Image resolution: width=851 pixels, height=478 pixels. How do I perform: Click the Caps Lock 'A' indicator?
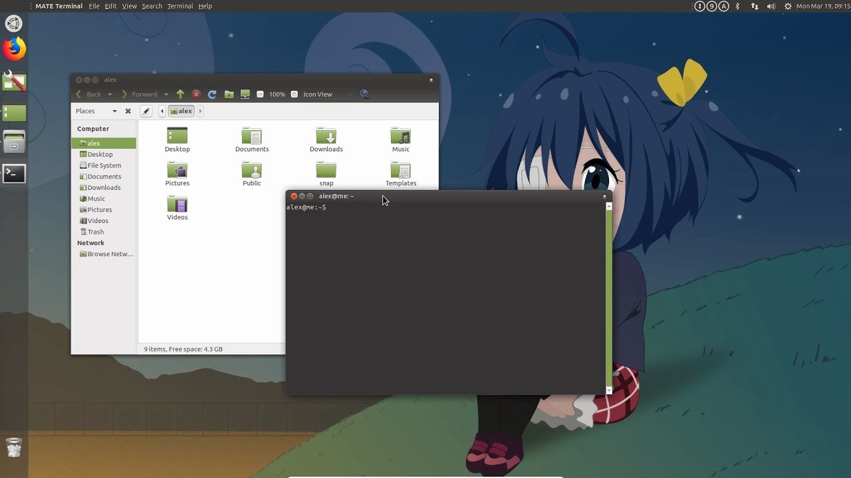click(723, 6)
